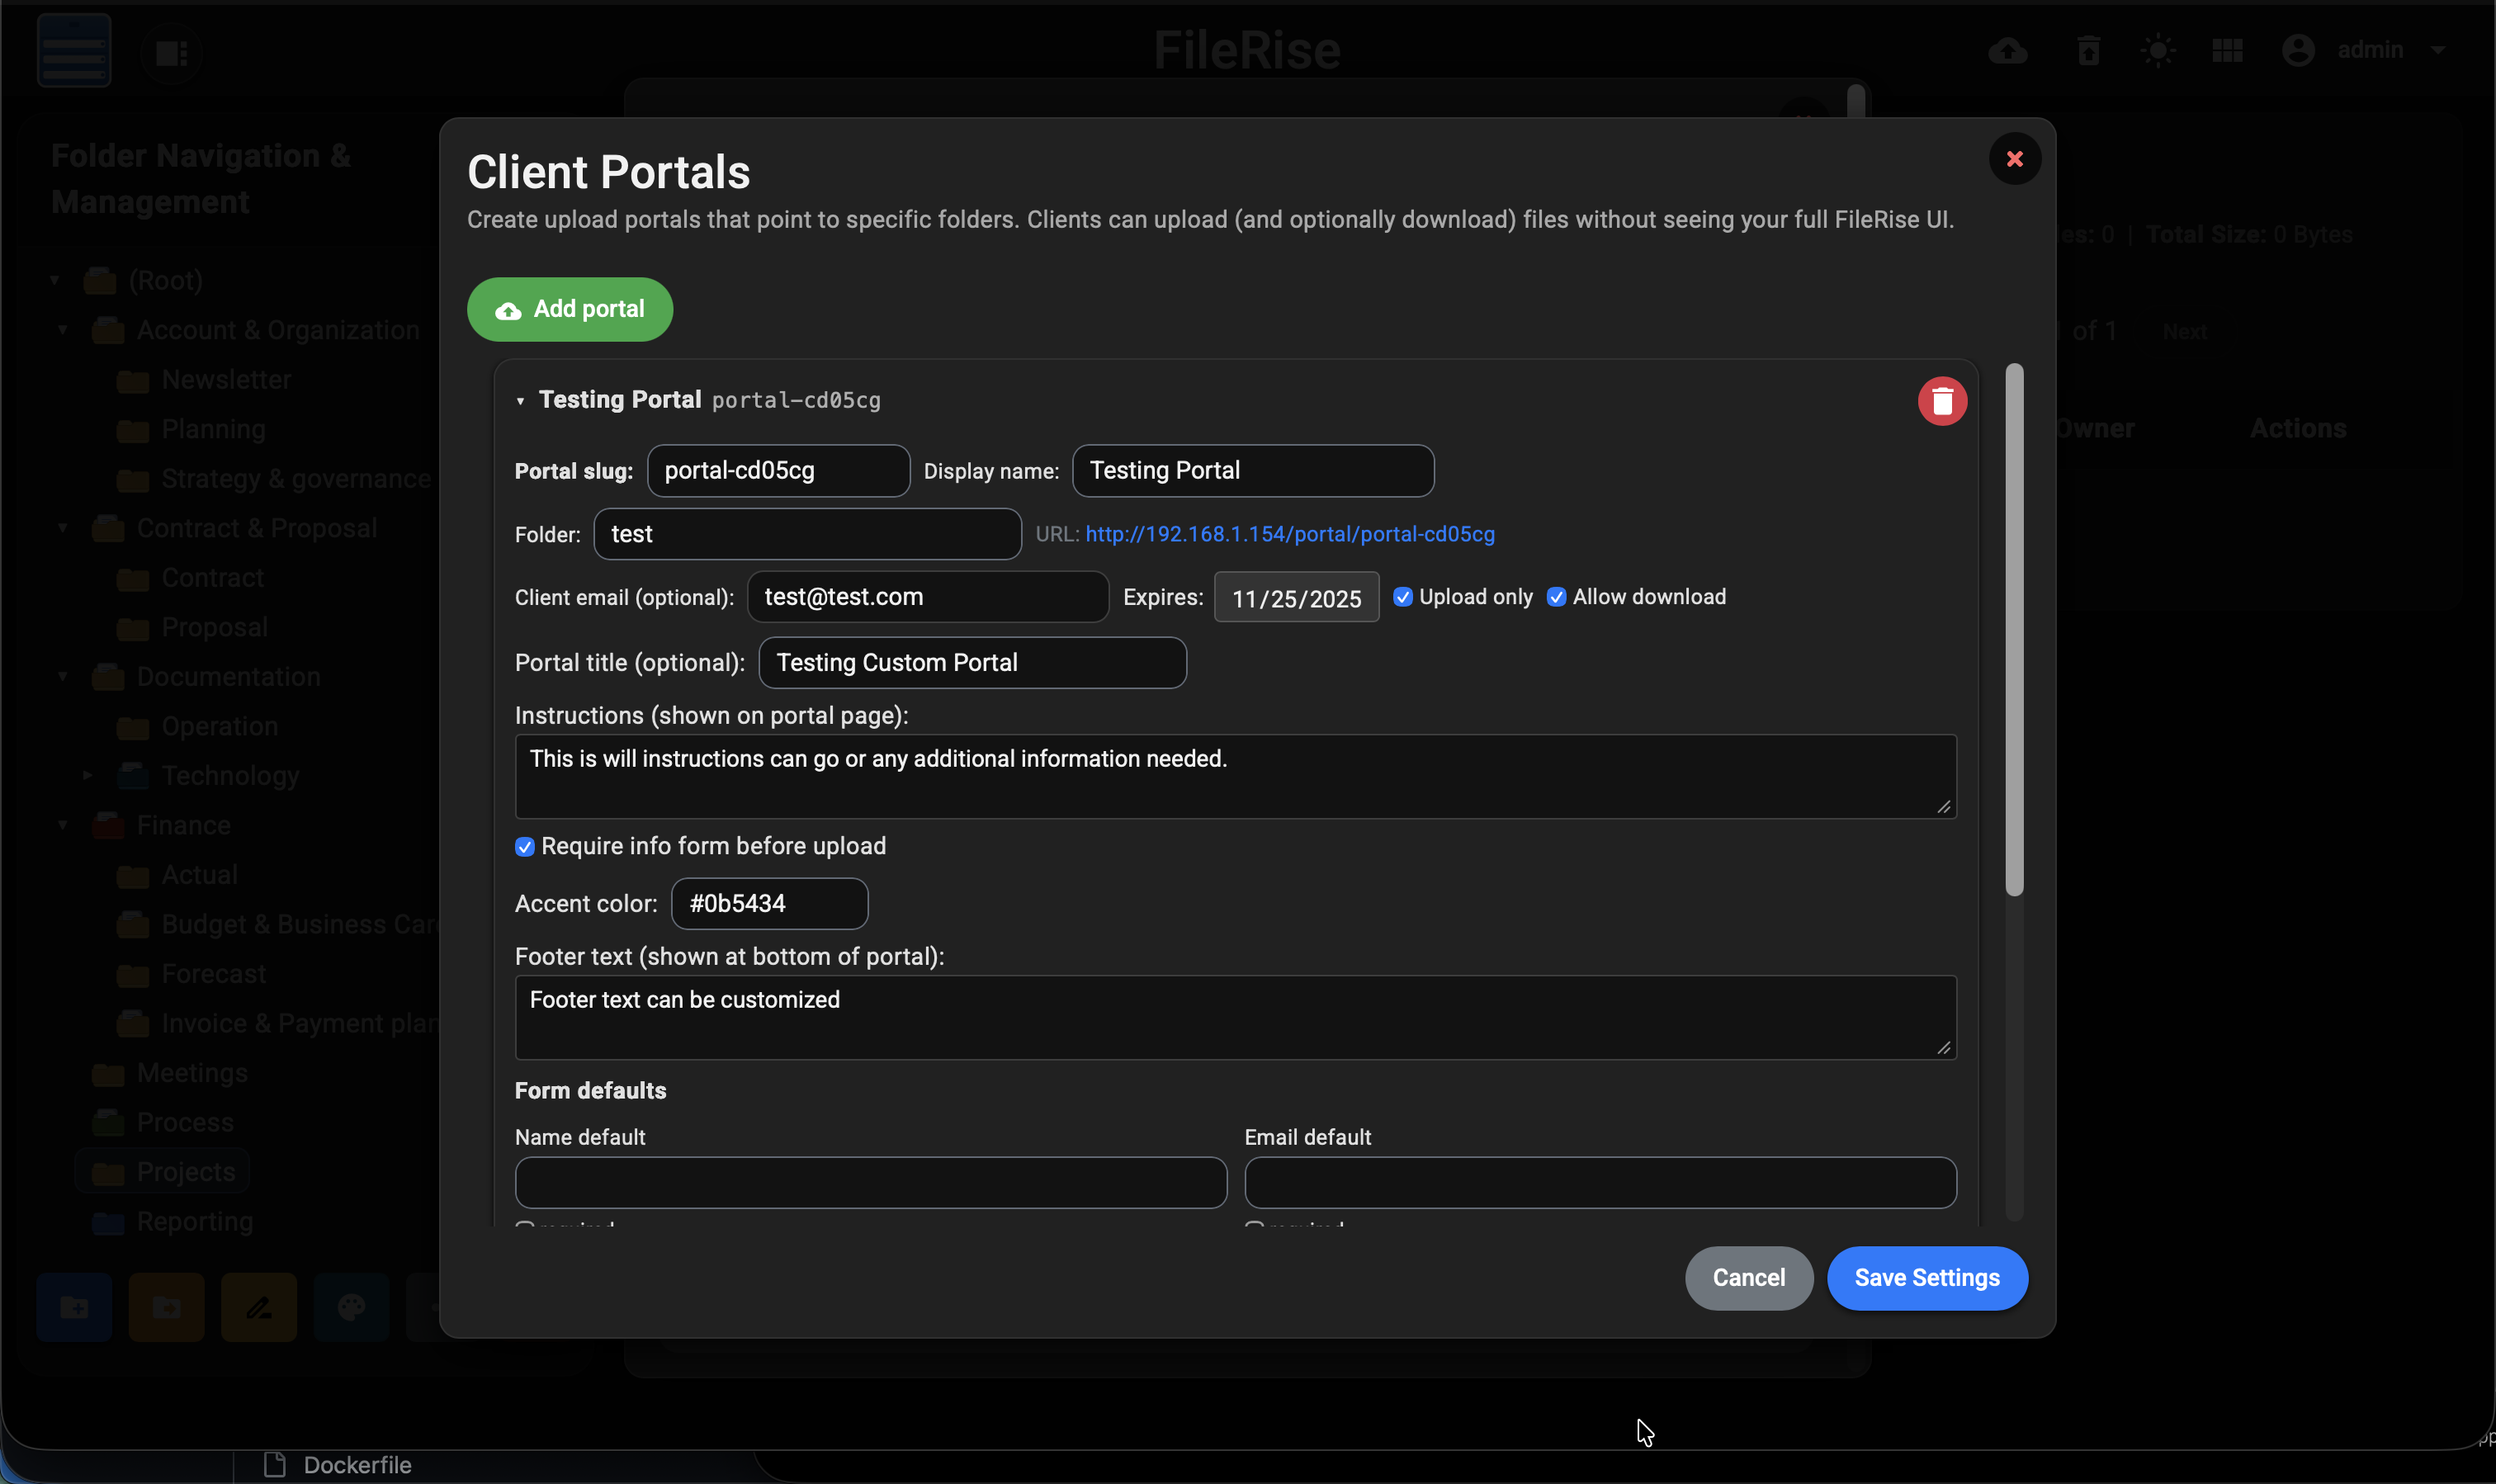Uncheck the Upload only checkbox

1402,597
